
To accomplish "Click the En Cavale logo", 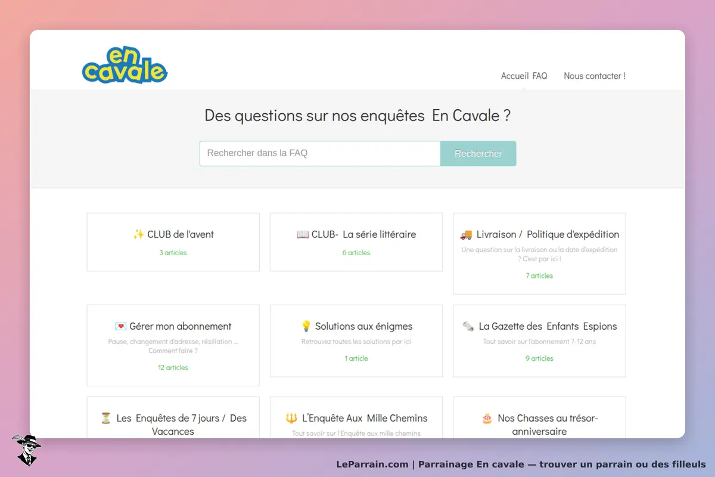I will click(125, 65).
